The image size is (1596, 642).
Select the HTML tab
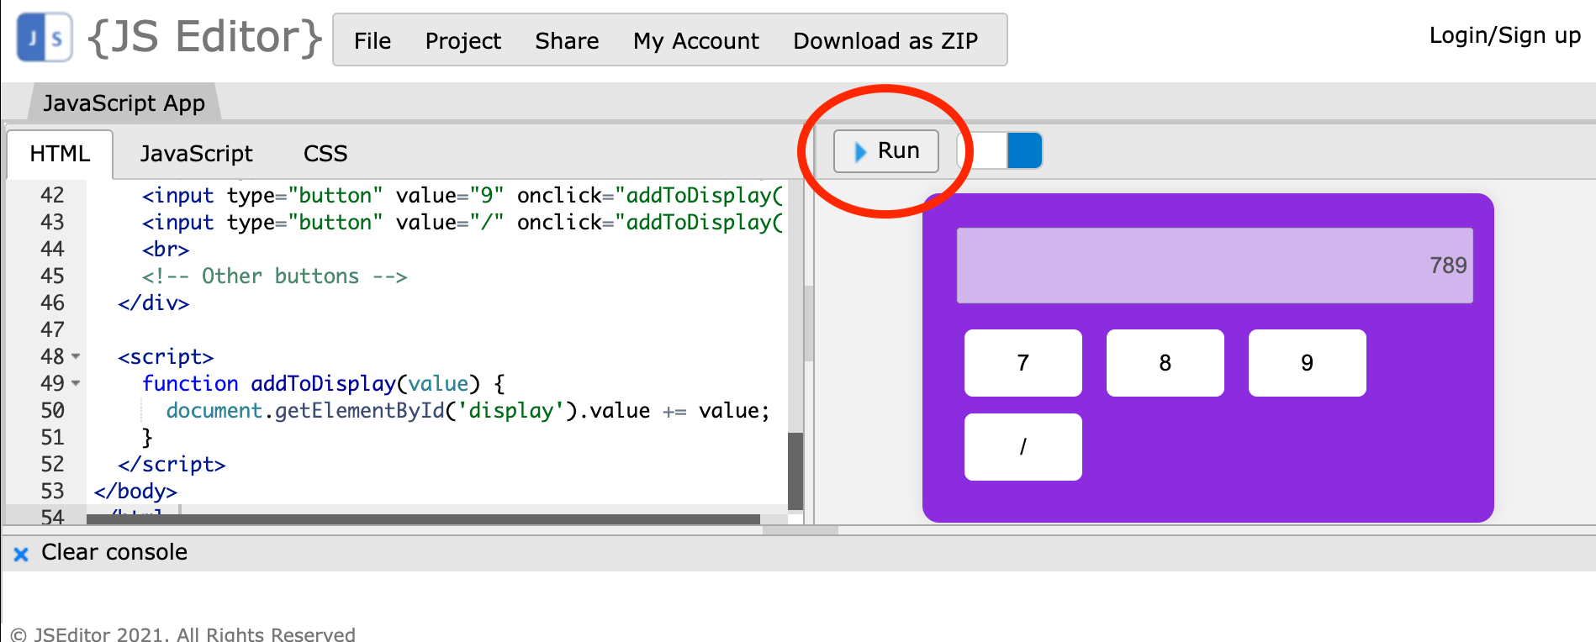(60, 153)
